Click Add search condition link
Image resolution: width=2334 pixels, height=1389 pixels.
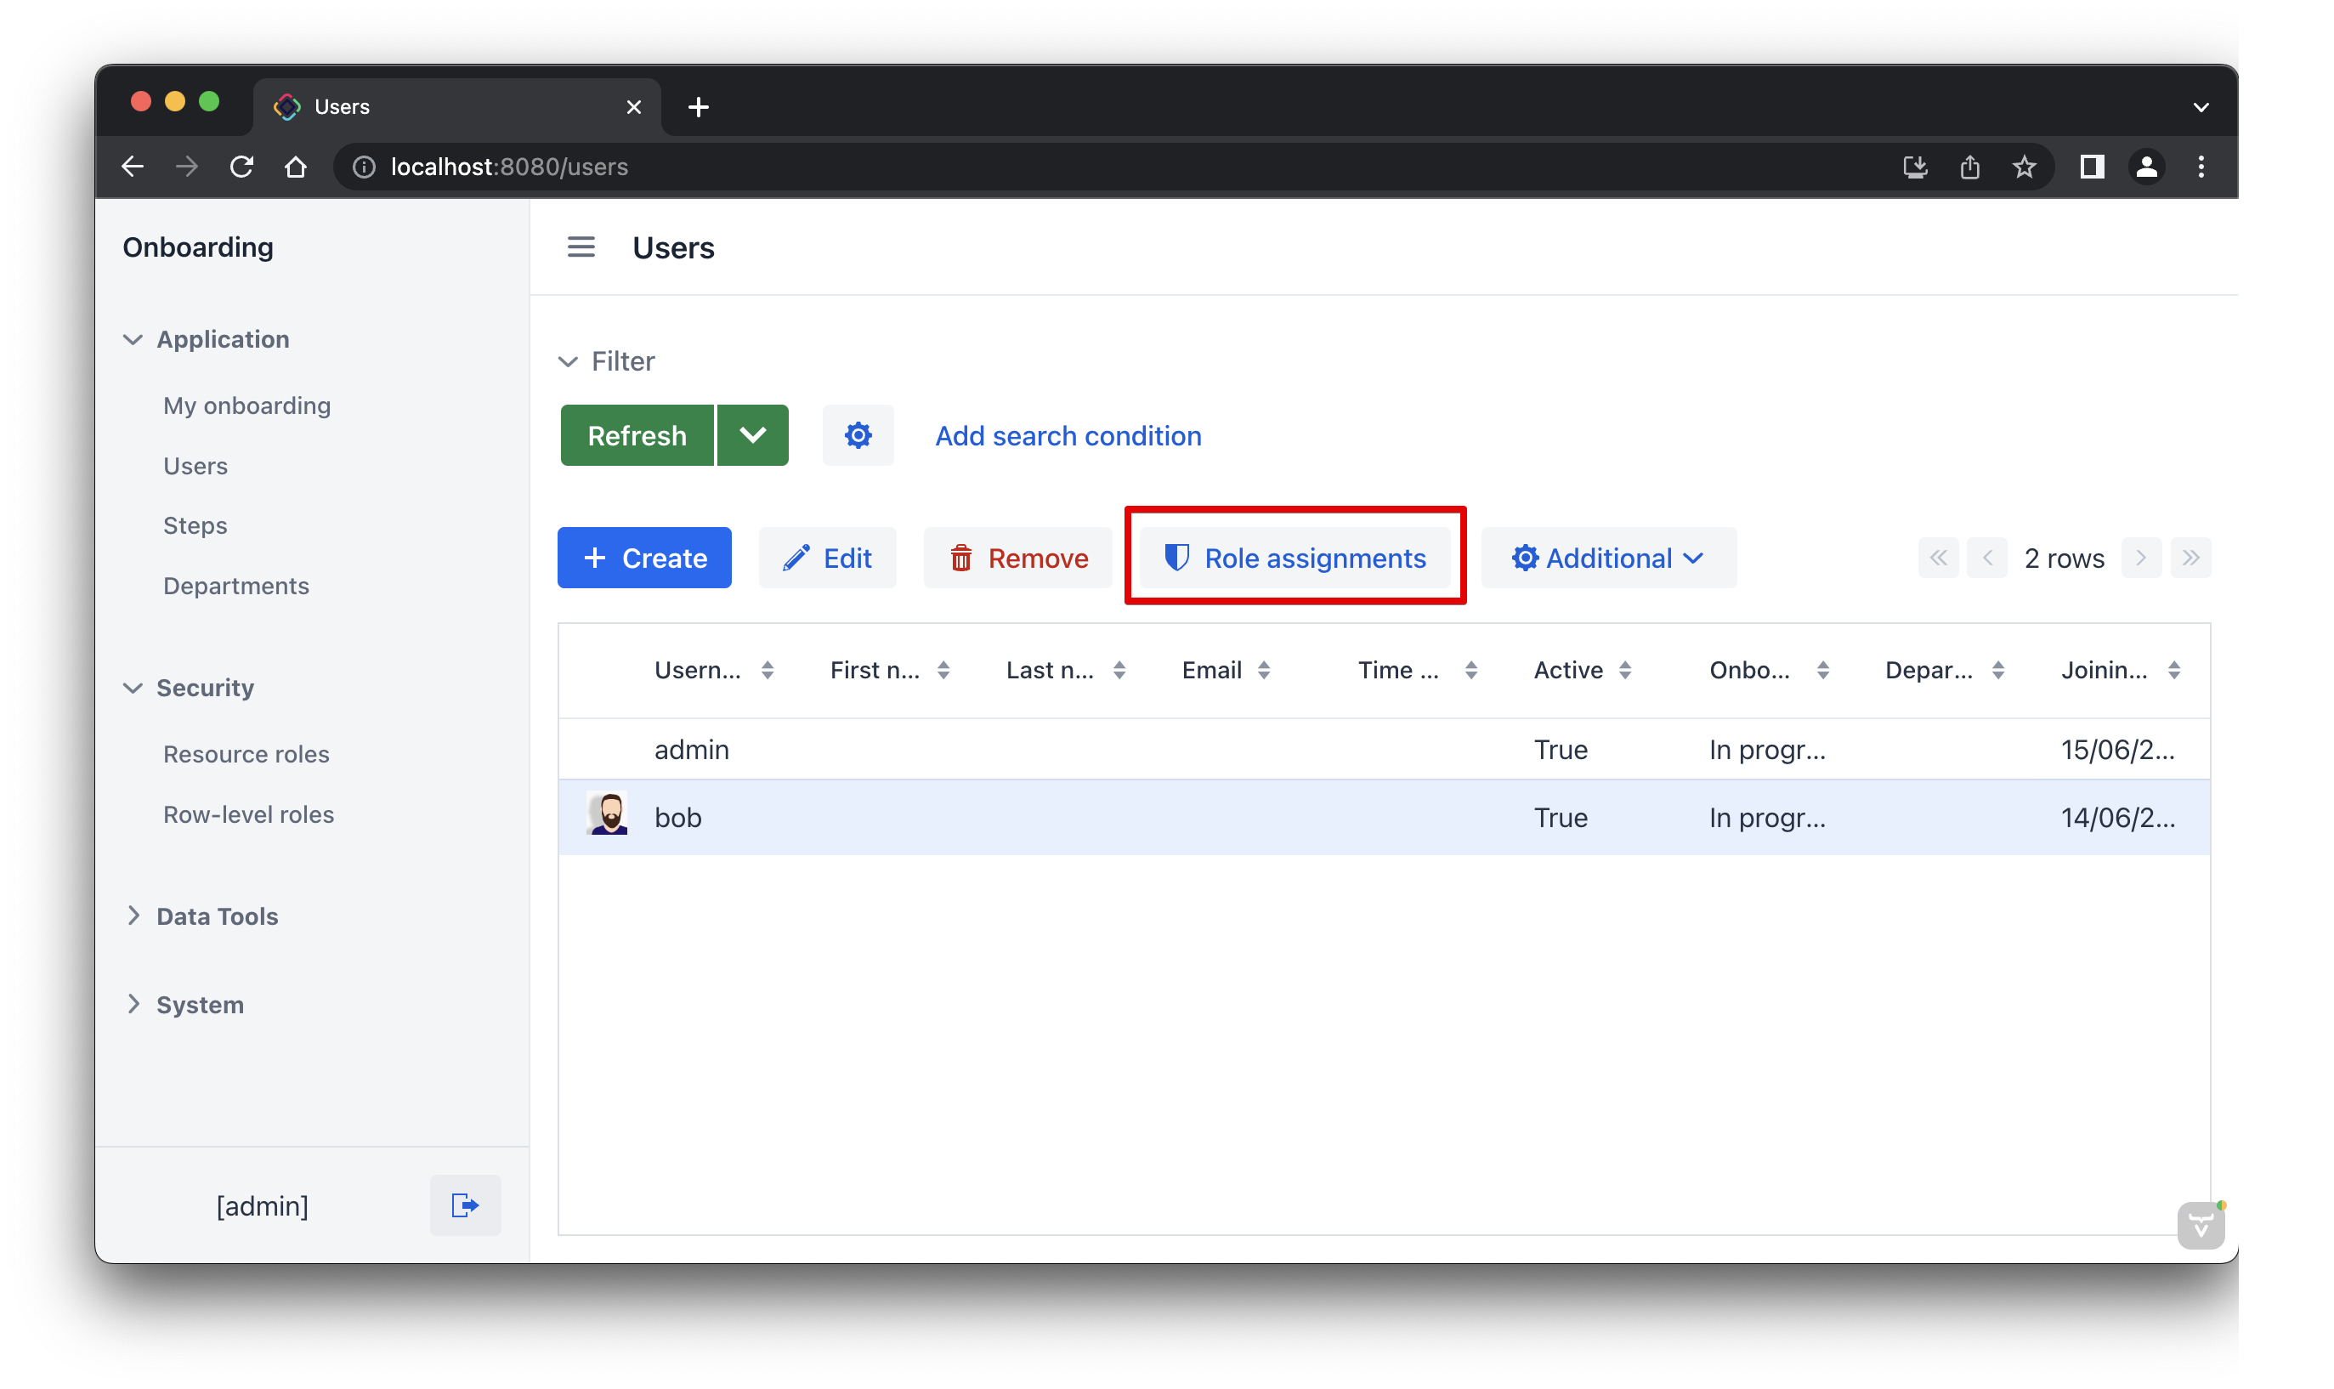[x=1067, y=435]
